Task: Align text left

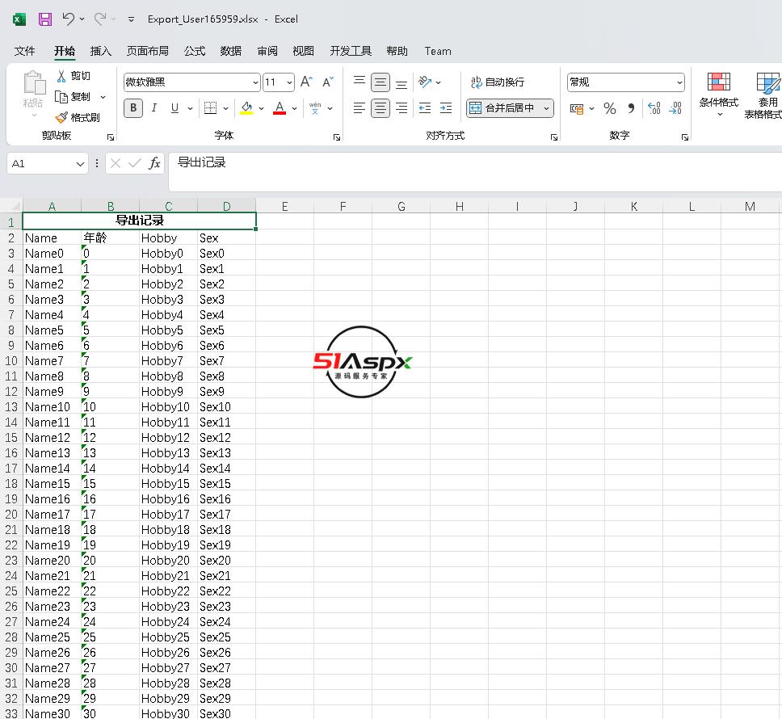Action: point(359,107)
